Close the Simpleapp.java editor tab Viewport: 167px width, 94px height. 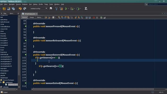point(37,14)
